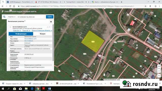Open the cadastral number link 59:24:3580101:1273
Screen dimensions: 162x91
(30, 39)
